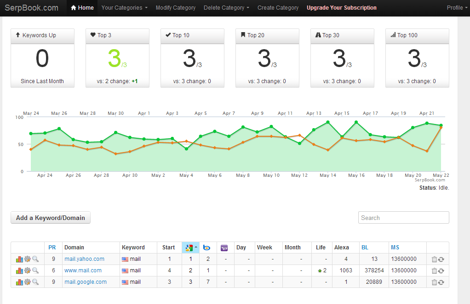Viewport: 470px width, 304px height.
Task: Click the Day column header
Action: pos(241,248)
